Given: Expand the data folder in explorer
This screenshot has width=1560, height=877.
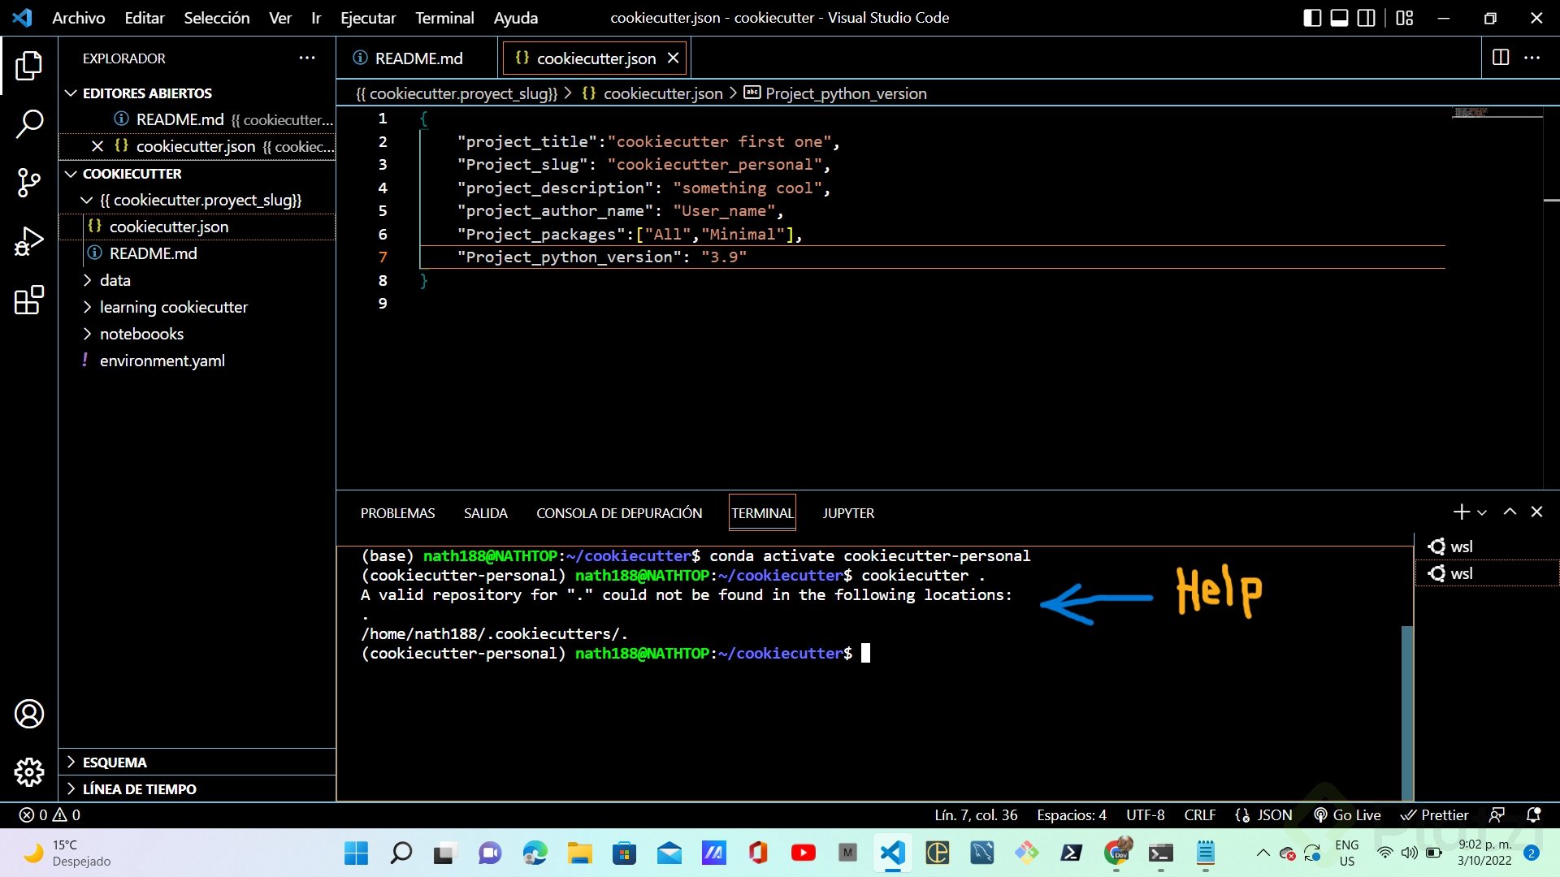Looking at the screenshot, I should point(115,280).
